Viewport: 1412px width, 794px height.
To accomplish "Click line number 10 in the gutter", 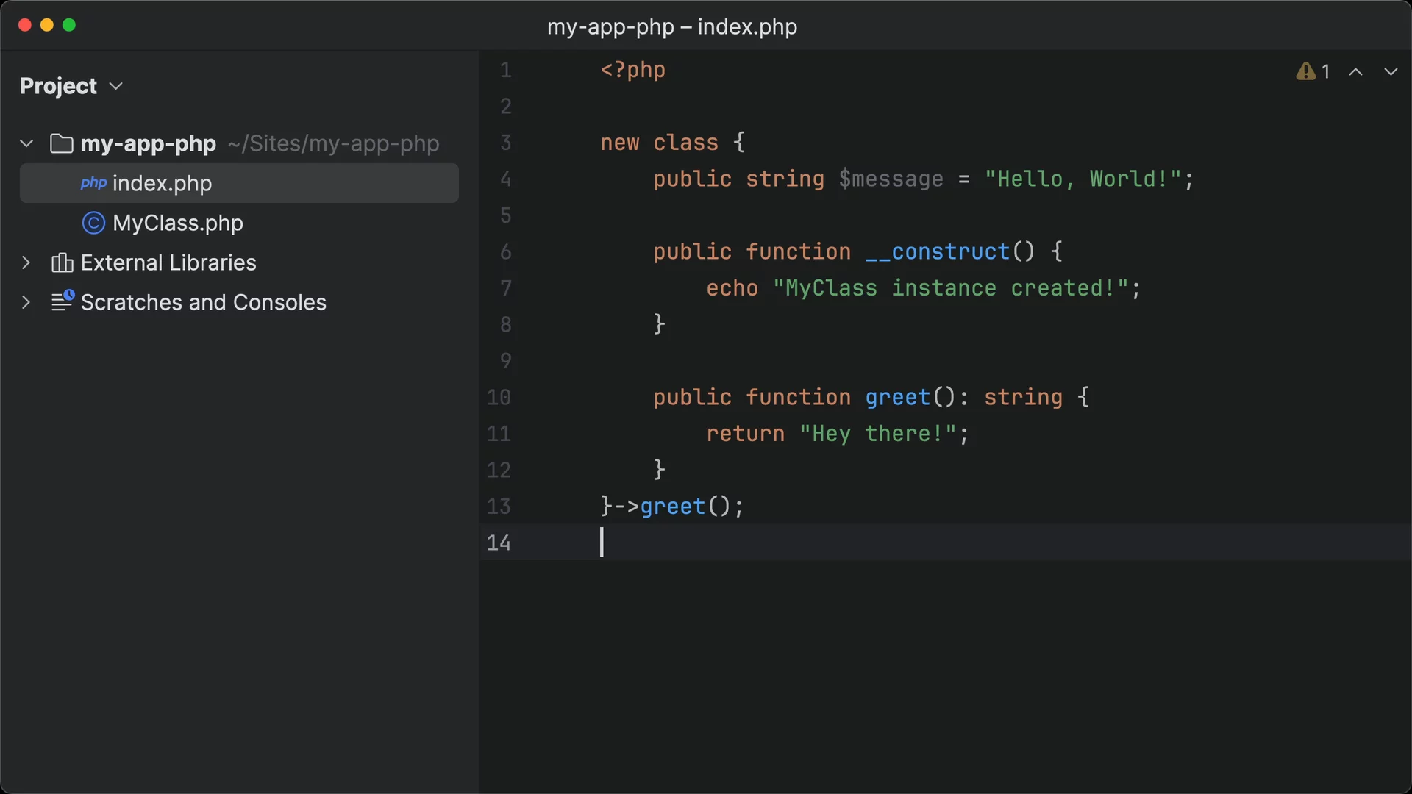I will click(499, 397).
